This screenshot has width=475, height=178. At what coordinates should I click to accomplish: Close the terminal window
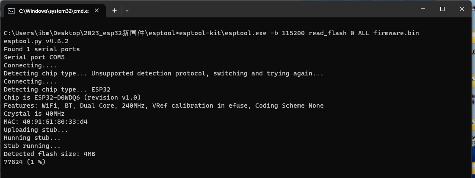click(x=462, y=9)
